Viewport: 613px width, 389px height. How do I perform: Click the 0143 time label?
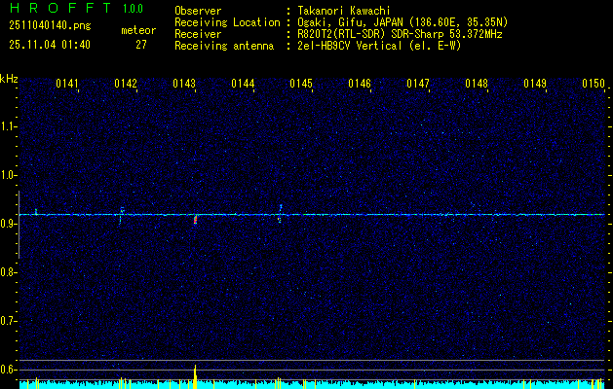tap(184, 84)
